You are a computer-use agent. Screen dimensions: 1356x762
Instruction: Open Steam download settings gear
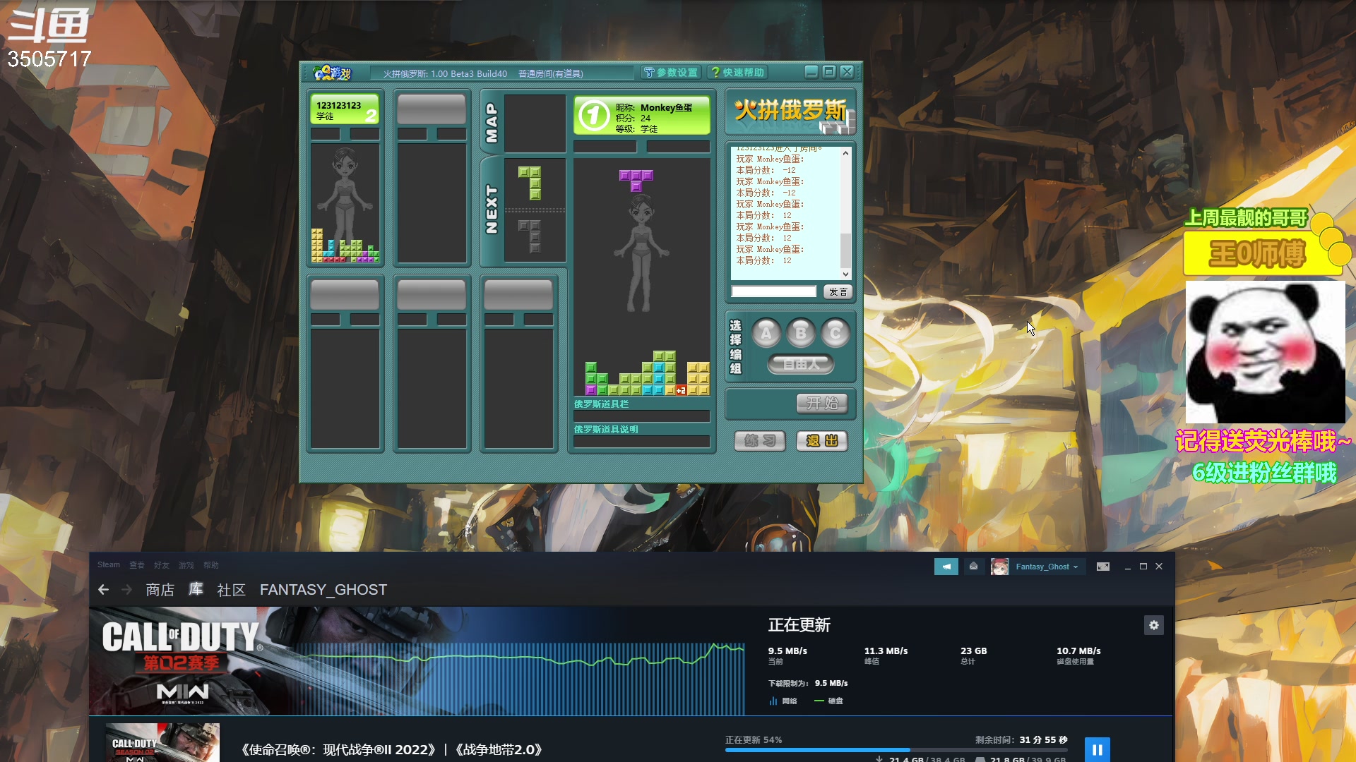click(1153, 625)
